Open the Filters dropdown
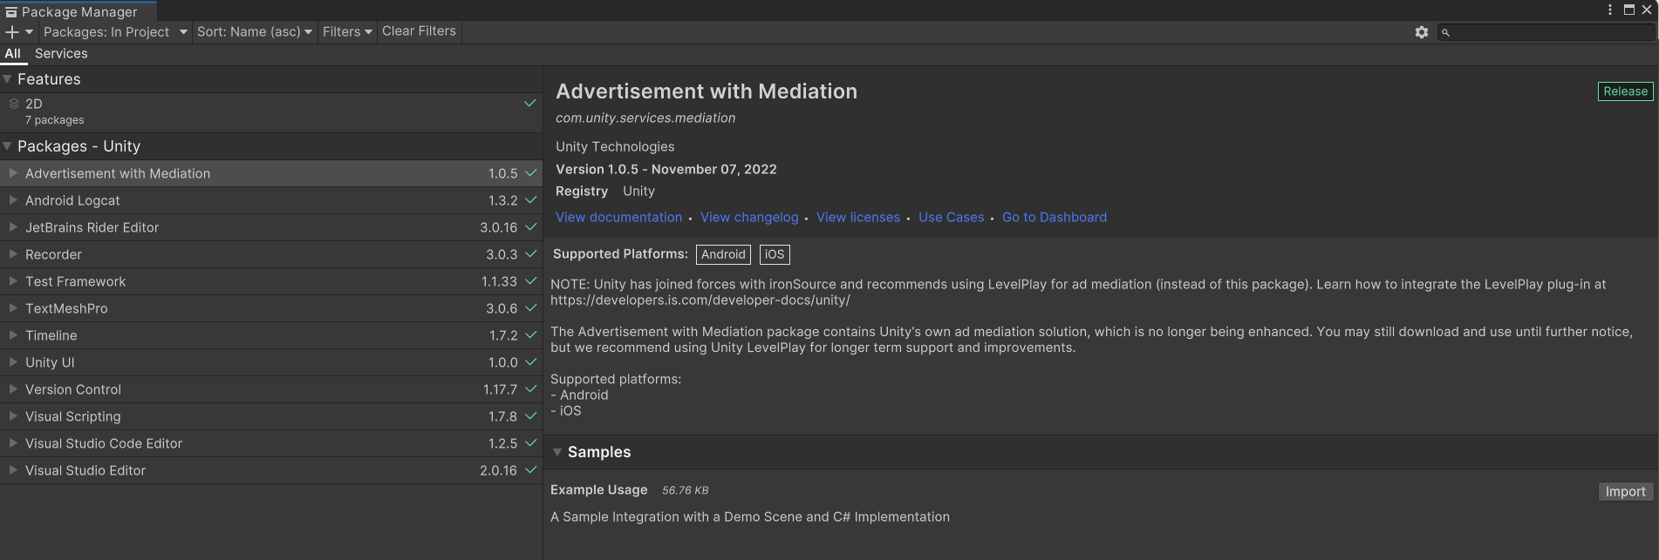Viewport: 1659px width, 560px height. (x=347, y=32)
